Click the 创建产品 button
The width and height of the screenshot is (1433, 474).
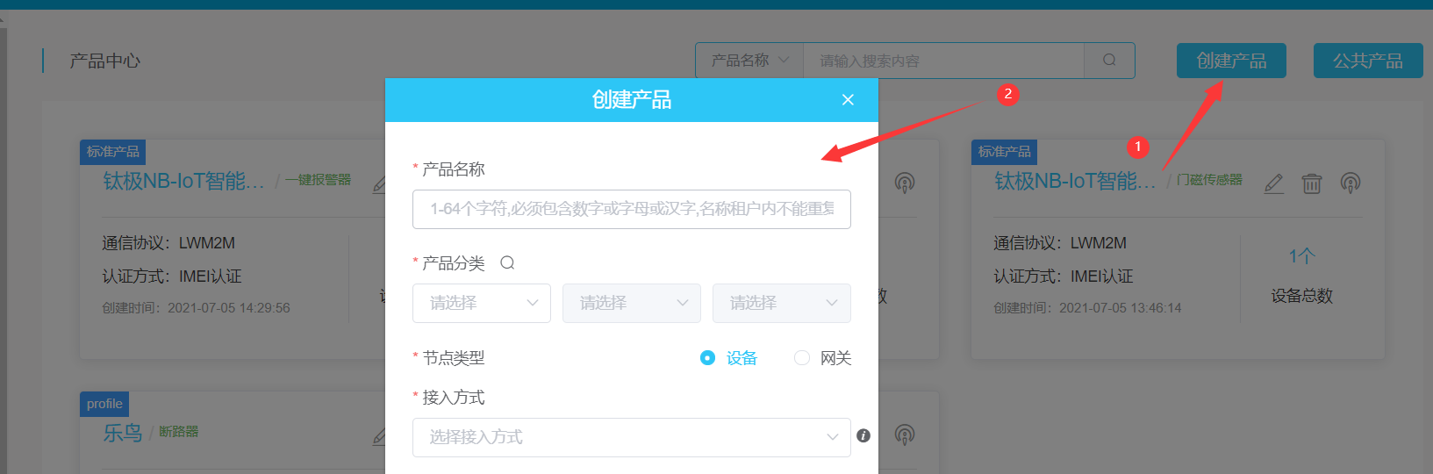tap(1231, 61)
